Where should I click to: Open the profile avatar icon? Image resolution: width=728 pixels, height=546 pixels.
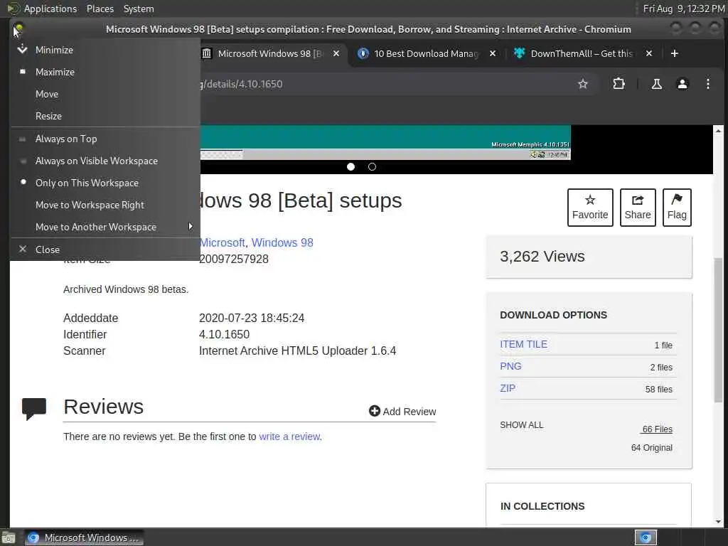[682, 84]
